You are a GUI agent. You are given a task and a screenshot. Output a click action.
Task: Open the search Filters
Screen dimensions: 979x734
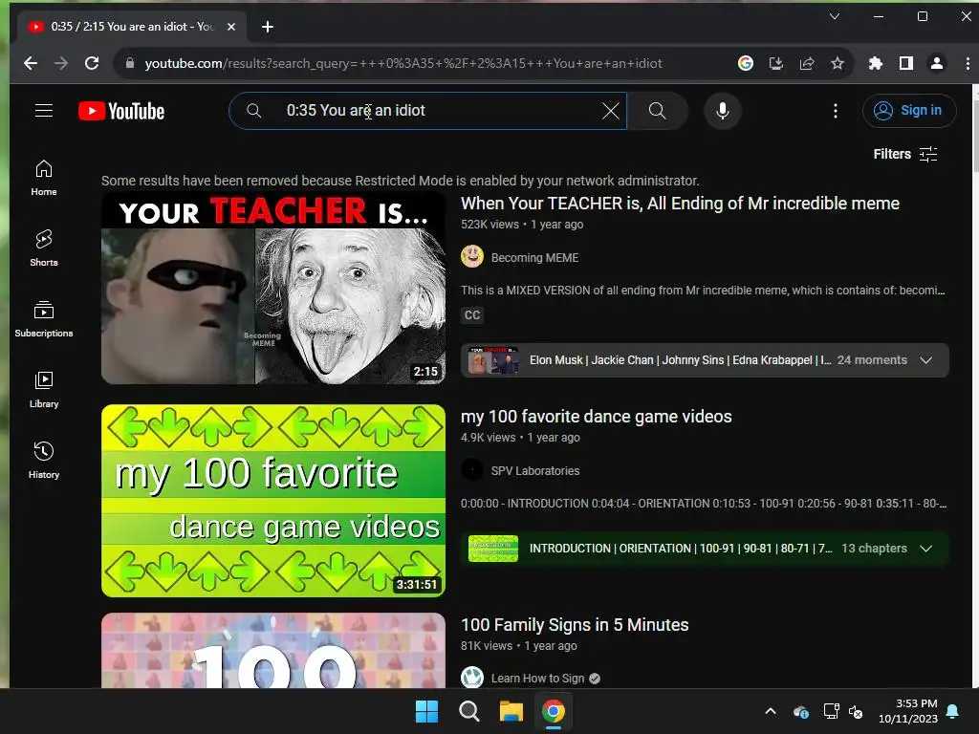pyautogui.click(x=904, y=154)
